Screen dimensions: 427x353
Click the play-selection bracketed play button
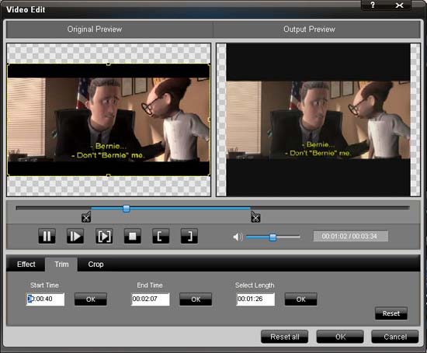[104, 236]
